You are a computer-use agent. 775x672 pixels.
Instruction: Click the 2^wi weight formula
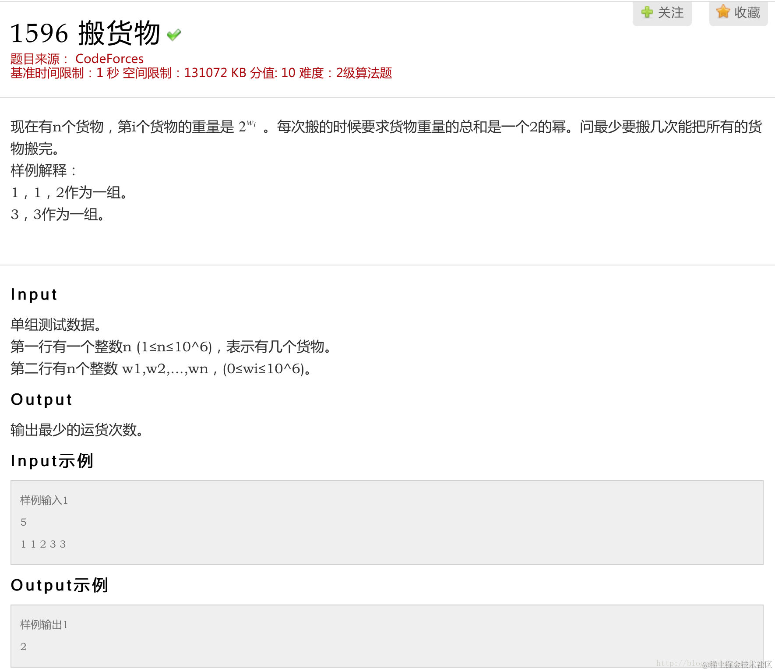point(247,126)
